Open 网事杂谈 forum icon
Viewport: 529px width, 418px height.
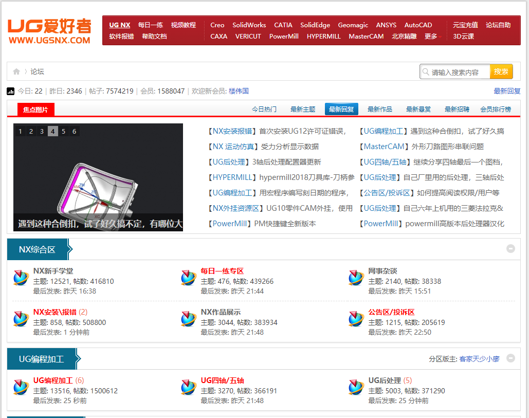[356, 278]
